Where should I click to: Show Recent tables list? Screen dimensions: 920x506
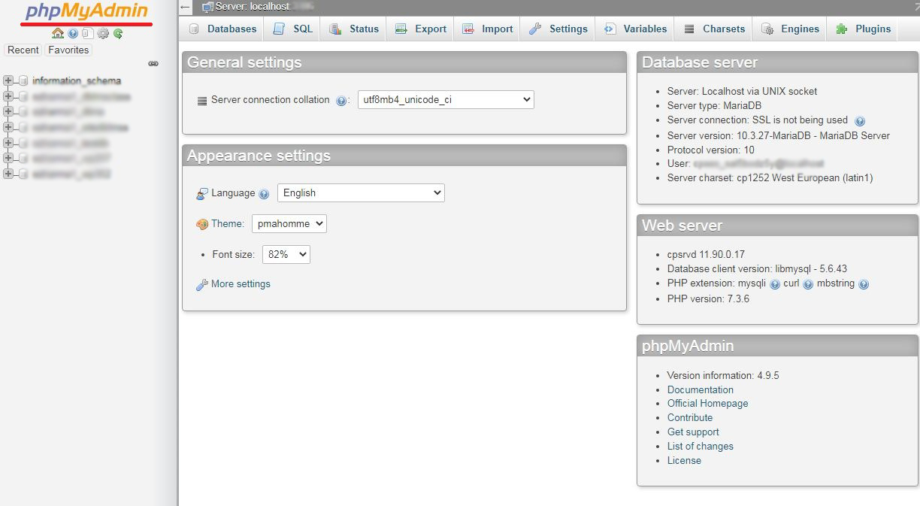23,50
